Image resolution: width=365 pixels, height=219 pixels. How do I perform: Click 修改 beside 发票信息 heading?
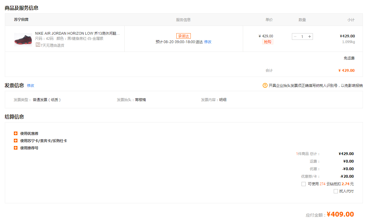[31, 85]
